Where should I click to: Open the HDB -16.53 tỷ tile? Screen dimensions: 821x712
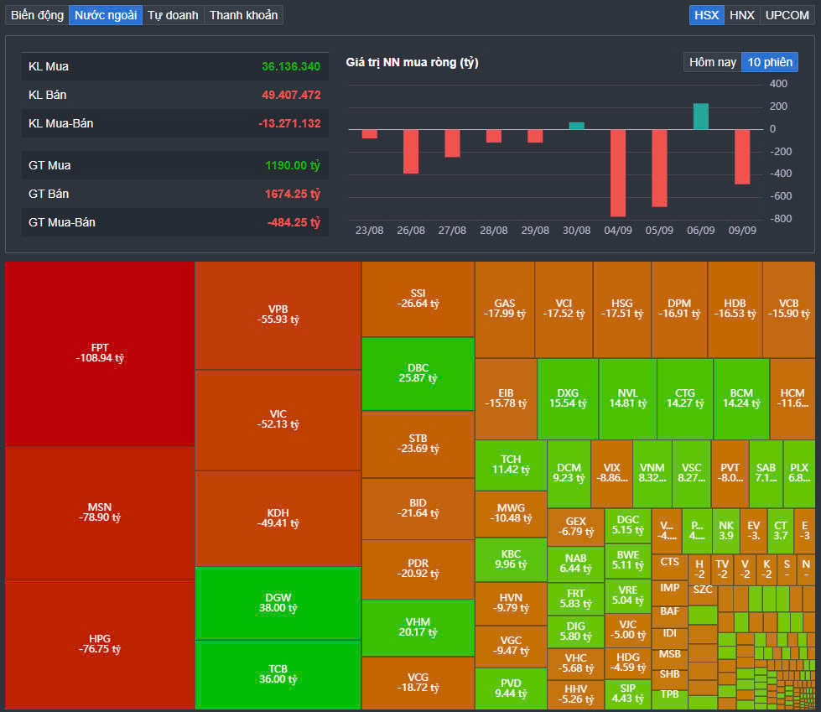[735, 309]
